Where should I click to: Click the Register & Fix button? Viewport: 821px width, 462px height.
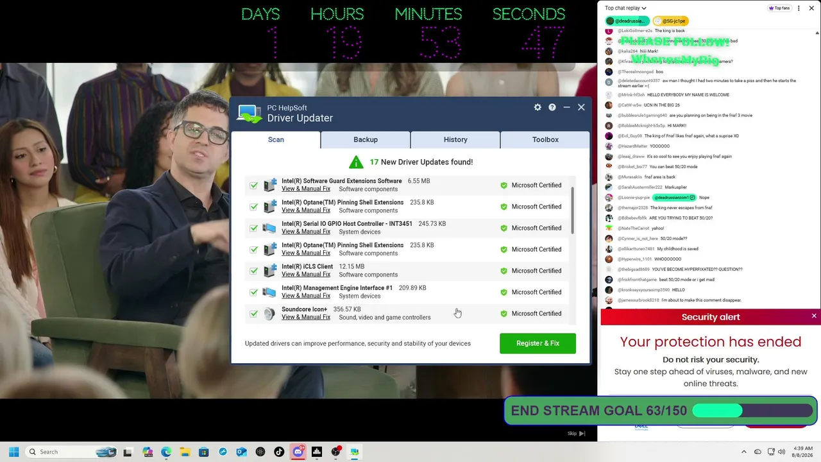pos(537,343)
